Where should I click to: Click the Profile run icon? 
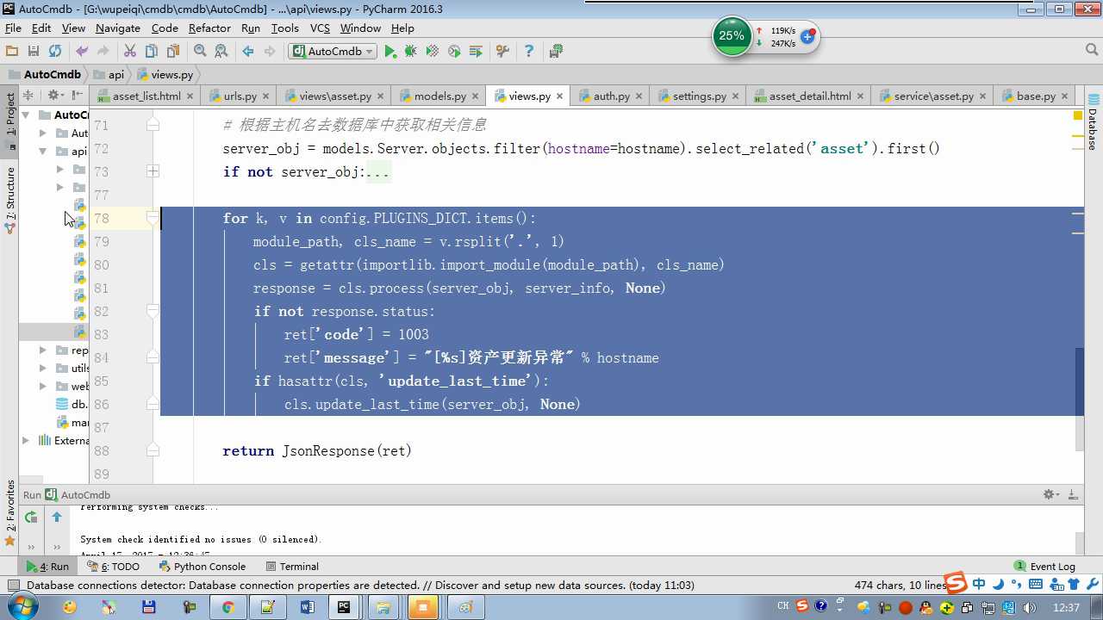click(454, 52)
